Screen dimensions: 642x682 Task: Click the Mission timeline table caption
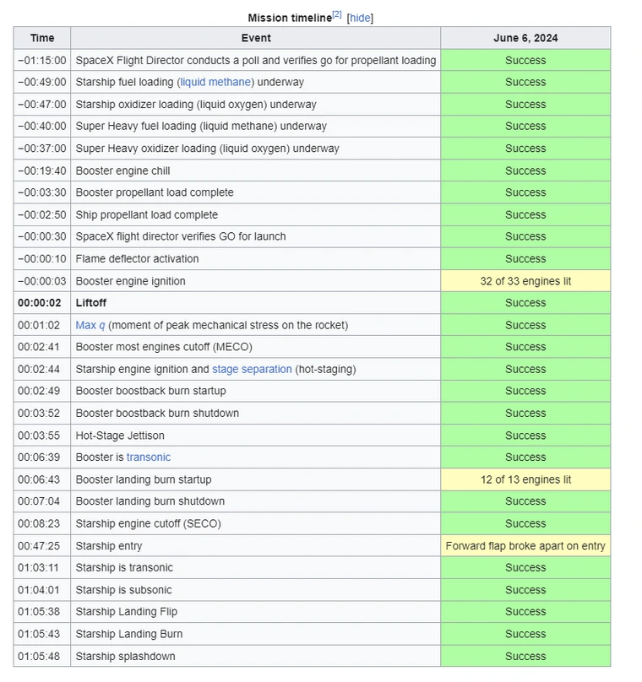(x=290, y=18)
